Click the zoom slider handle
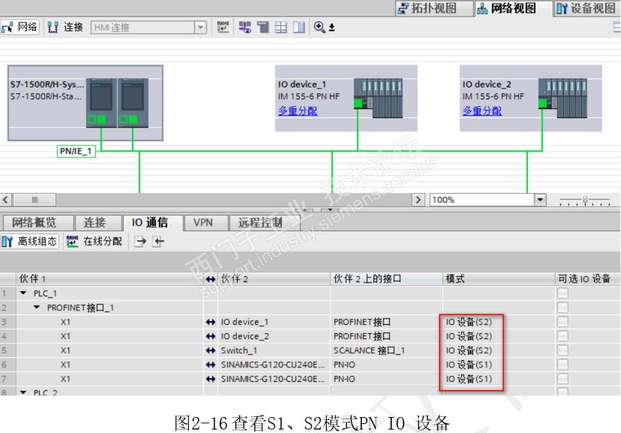Image resolution: width=621 pixels, height=433 pixels. tap(585, 201)
